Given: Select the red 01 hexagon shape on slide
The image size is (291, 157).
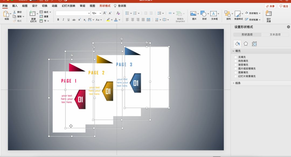Looking at the screenshot, I should [x=80, y=99].
